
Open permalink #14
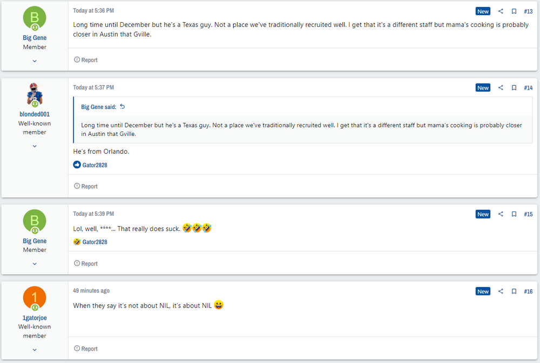click(528, 88)
